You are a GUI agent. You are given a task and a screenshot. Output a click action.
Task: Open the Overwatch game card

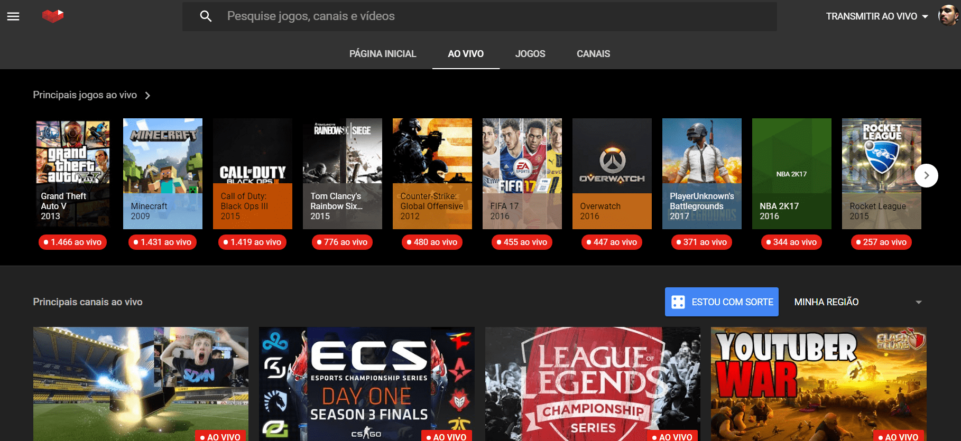(612, 174)
